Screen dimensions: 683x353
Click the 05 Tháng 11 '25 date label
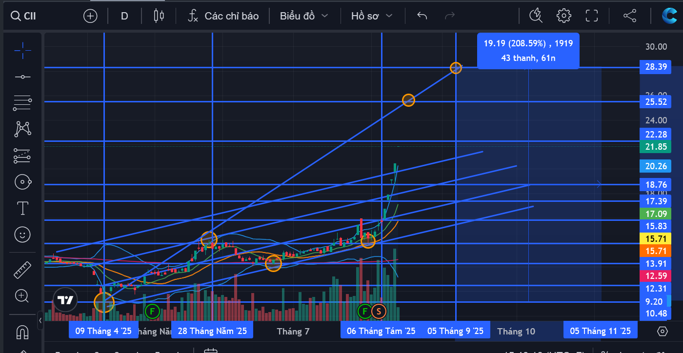pos(601,331)
